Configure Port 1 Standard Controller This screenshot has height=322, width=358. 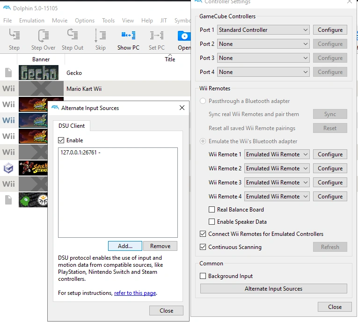pyautogui.click(x=330, y=30)
